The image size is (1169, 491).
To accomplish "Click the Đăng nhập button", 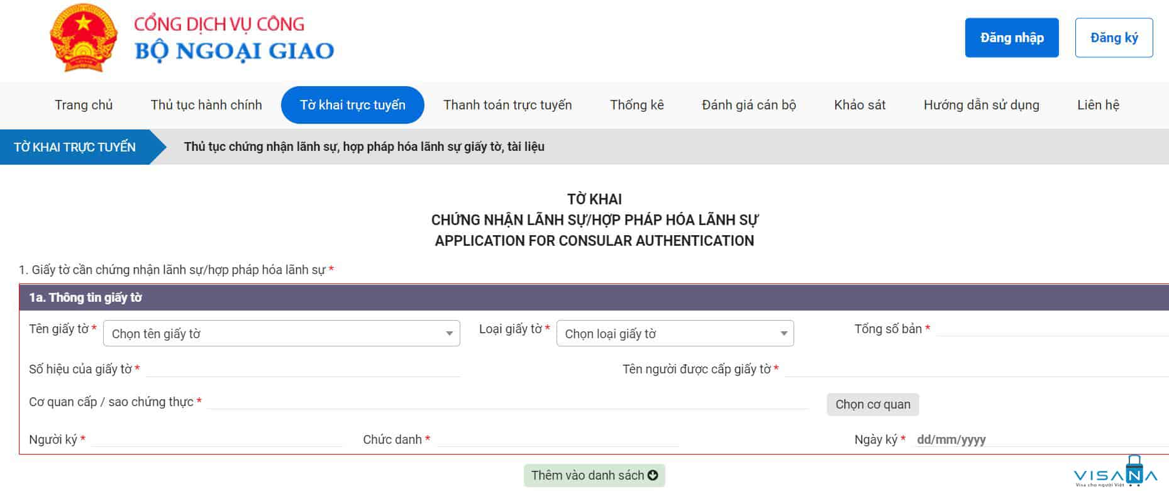I will pos(1012,38).
